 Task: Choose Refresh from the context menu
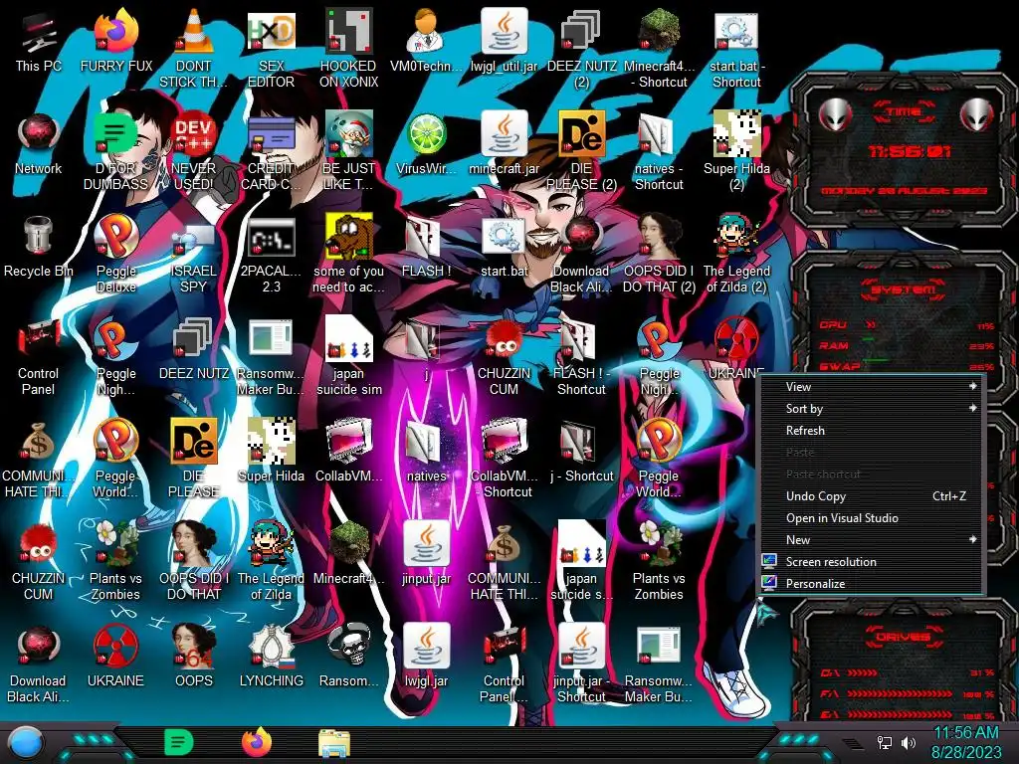(x=873, y=430)
